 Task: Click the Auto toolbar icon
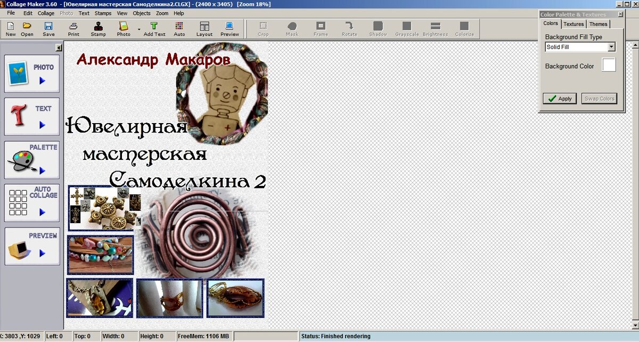[179, 29]
